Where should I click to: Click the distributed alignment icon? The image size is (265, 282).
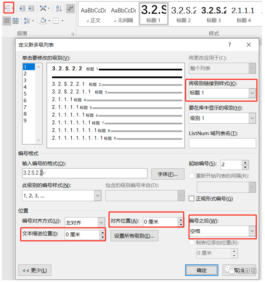click(x=16, y=21)
